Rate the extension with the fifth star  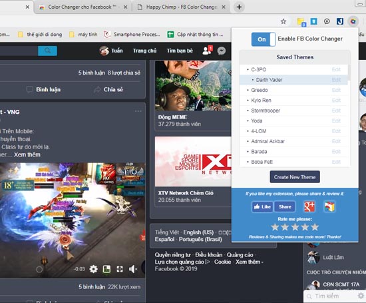(315, 227)
